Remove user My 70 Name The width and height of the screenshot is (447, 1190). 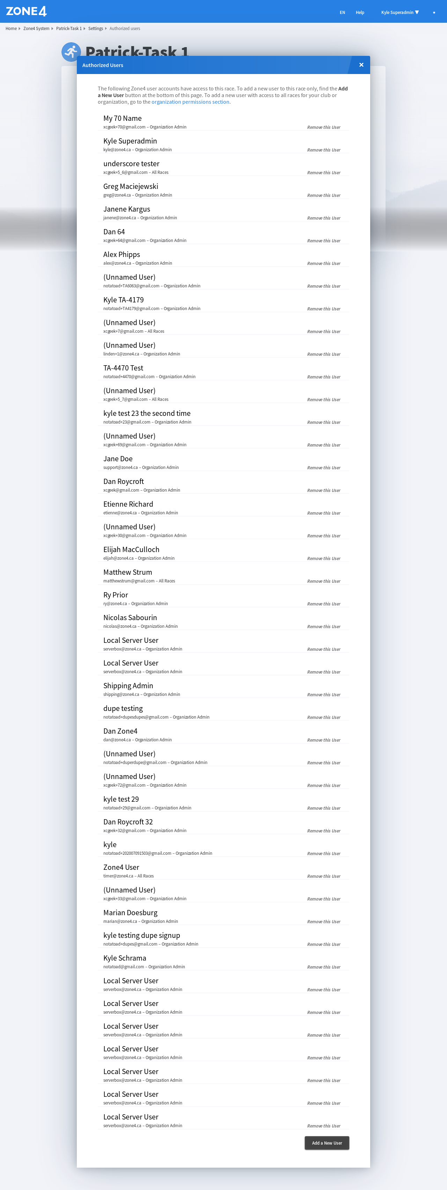coord(323,127)
